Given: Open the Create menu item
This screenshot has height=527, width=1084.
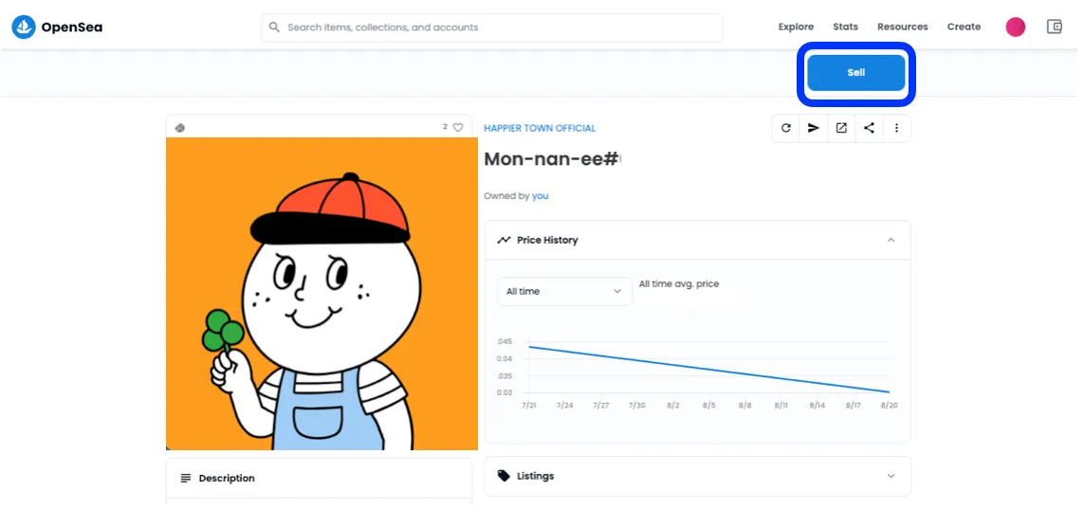Looking at the screenshot, I should (x=964, y=27).
